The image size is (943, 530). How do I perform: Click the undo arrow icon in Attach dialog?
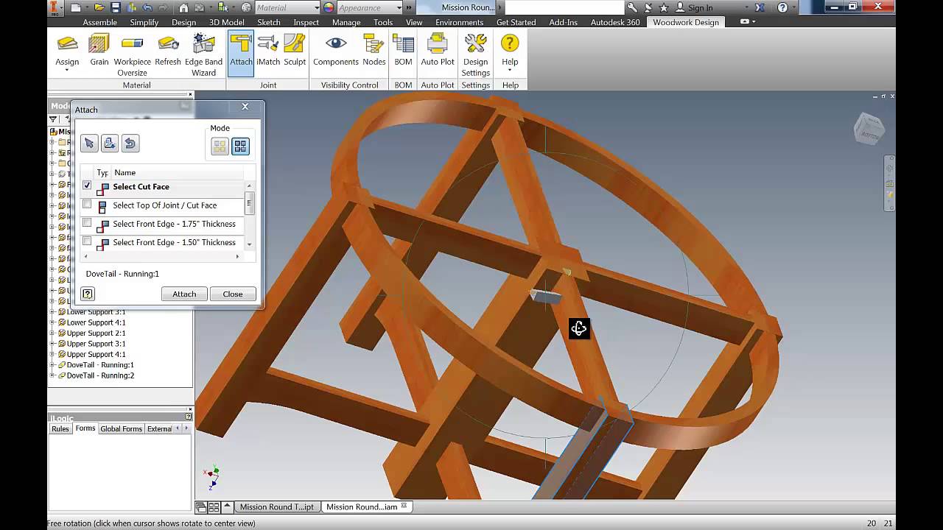click(130, 144)
